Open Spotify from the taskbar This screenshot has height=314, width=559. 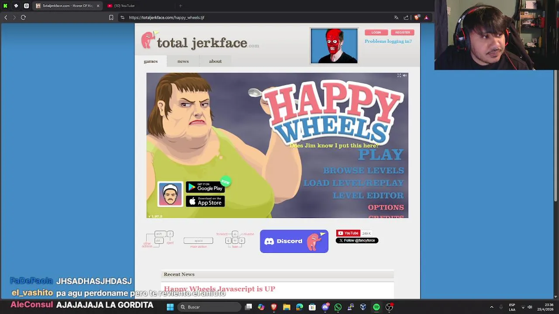coord(376,307)
